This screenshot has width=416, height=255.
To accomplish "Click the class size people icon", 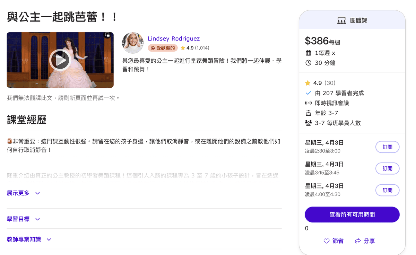I will pos(308,123).
